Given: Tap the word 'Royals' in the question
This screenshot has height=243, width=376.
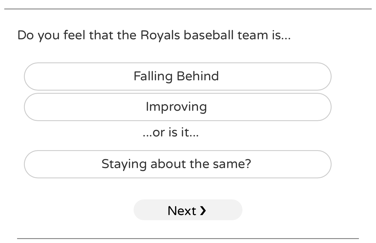Looking at the screenshot, I should click(160, 35).
